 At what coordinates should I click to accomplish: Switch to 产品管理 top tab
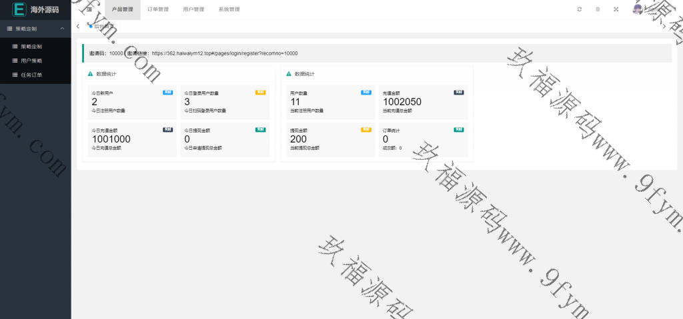(122, 9)
